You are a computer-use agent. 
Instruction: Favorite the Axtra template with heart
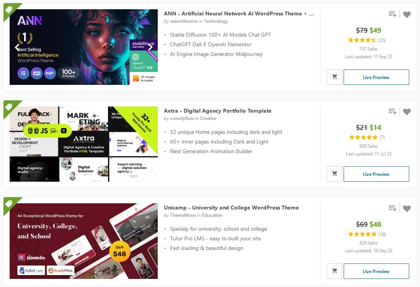[x=407, y=112]
